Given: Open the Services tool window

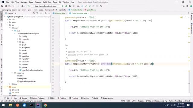Looking at the screenshot, I should pyautogui.click(x=85, y=98).
